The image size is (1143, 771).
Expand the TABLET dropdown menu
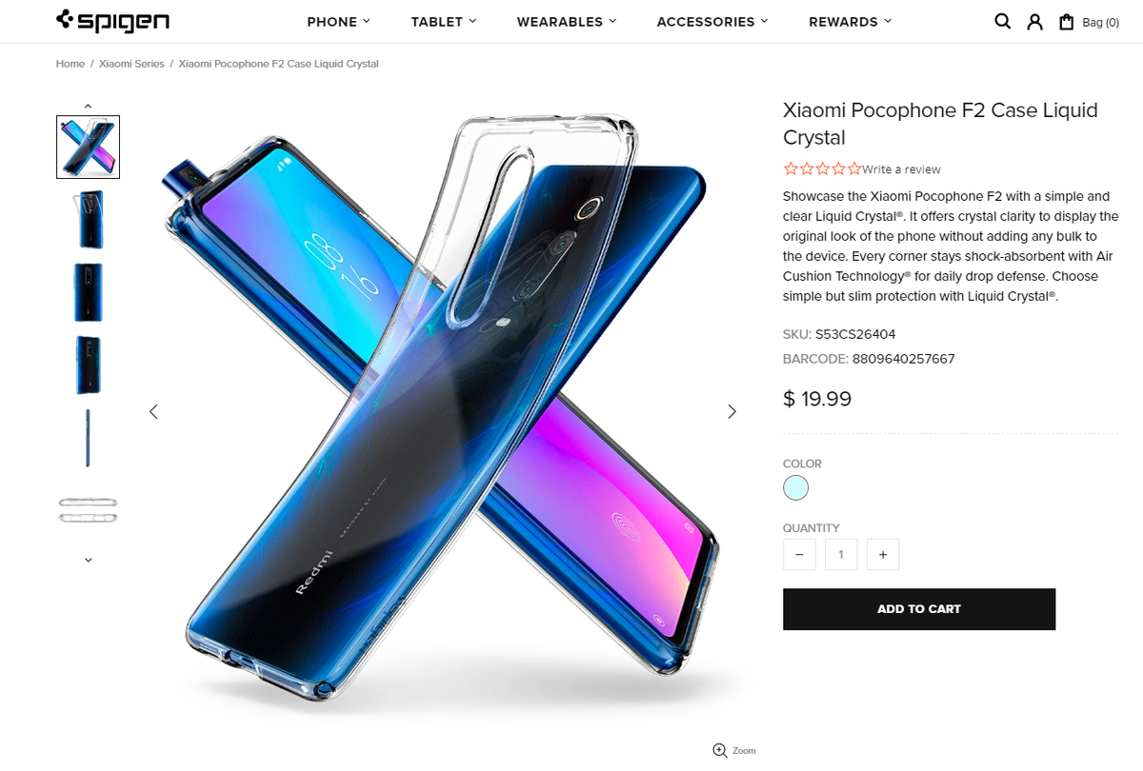click(x=444, y=21)
